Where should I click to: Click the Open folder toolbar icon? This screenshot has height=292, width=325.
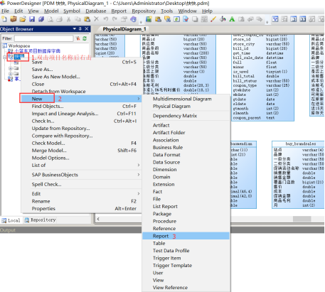coord(23,19)
